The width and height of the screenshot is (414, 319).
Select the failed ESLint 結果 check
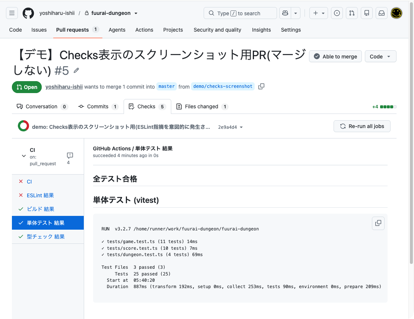[x=48, y=195]
